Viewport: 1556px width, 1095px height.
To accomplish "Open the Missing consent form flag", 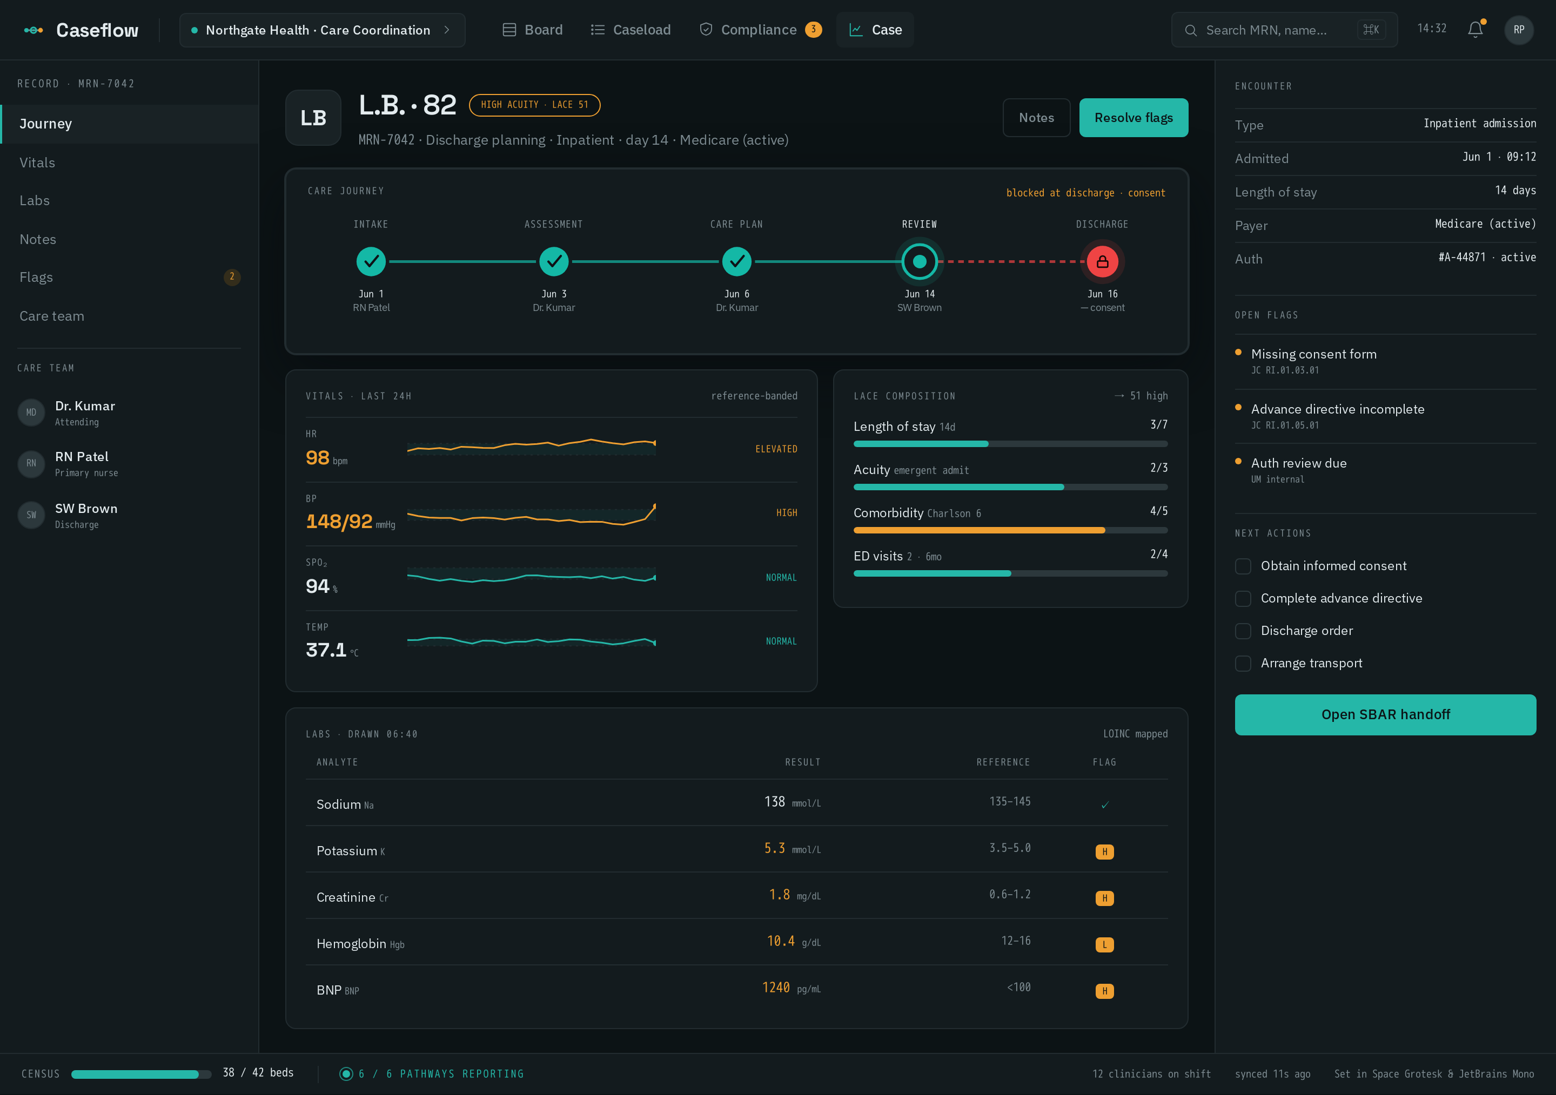I will [1385, 362].
